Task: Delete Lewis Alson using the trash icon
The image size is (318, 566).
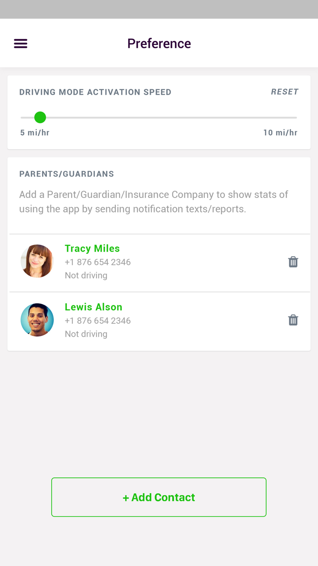Action: 293,320
